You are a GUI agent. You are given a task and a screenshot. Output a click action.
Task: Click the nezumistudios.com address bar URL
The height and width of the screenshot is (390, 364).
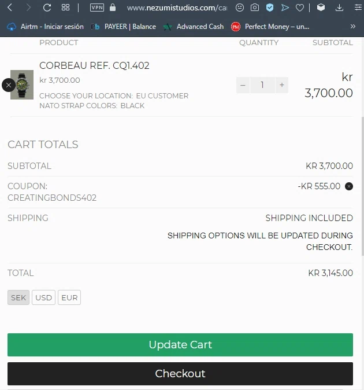[177, 8]
